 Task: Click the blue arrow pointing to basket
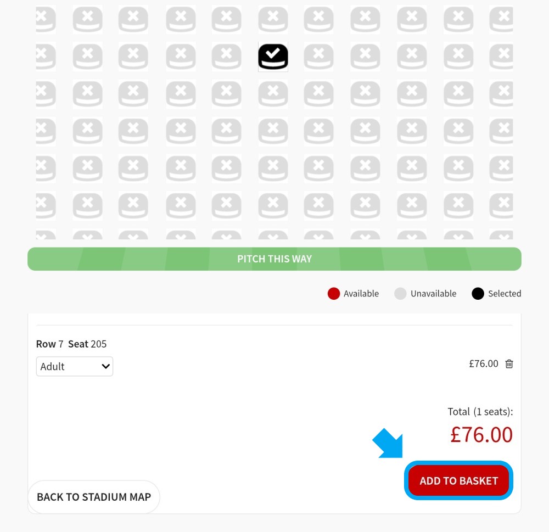coord(388,444)
